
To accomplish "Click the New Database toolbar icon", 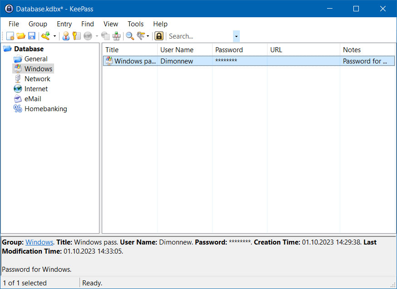I will click(10, 36).
